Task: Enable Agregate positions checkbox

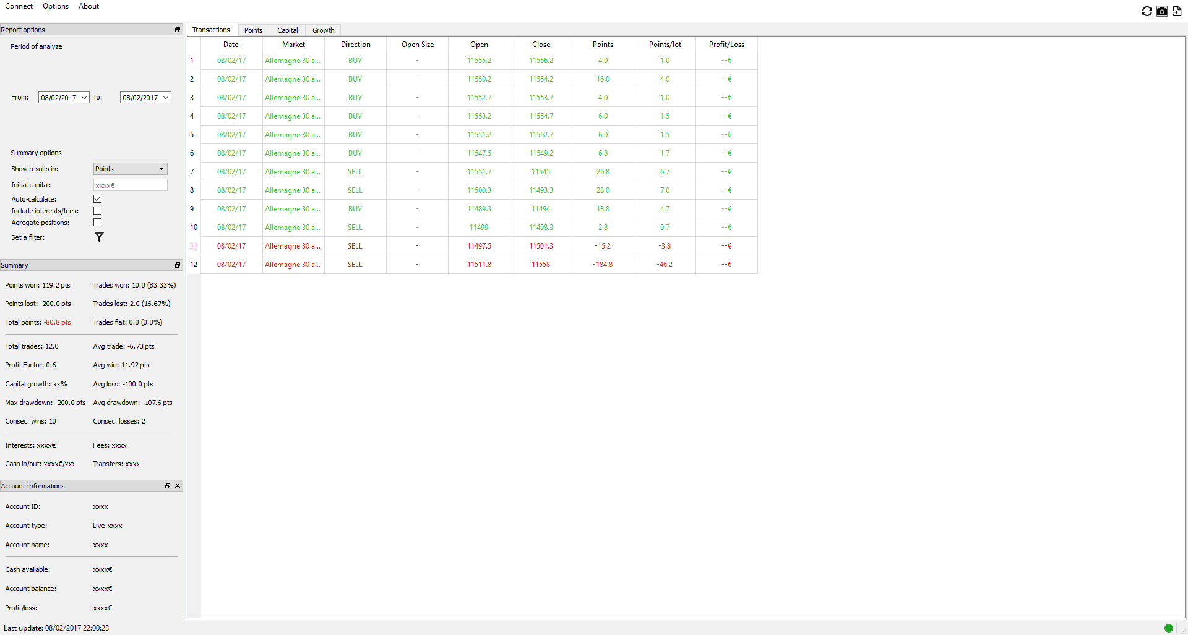Action: click(x=98, y=223)
